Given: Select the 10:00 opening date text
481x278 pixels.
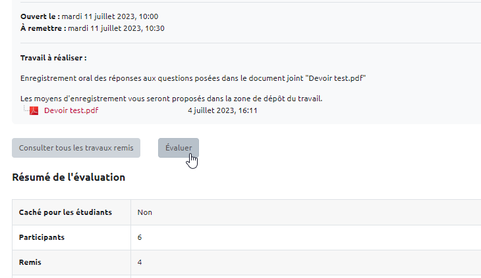Looking at the screenshot, I should (x=110, y=16).
